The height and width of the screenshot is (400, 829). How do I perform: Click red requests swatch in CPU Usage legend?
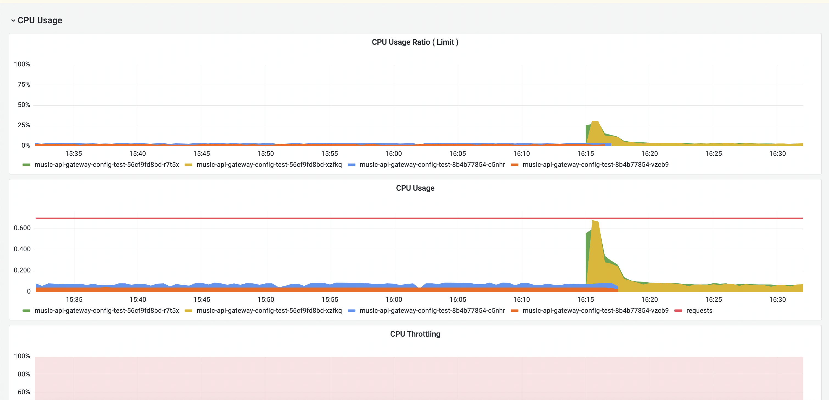678,311
